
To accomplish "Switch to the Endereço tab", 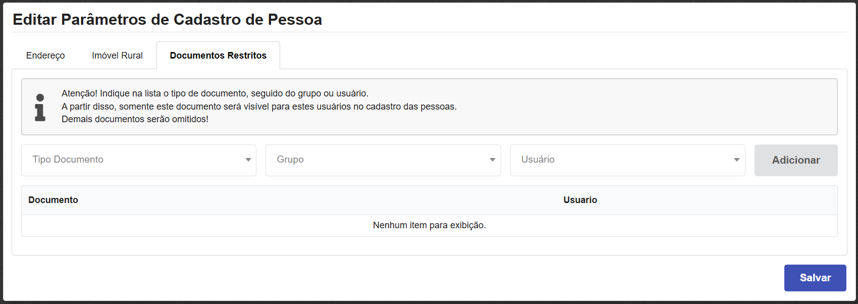I will (x=45, y=56).
